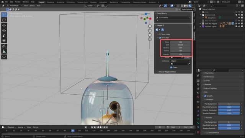Open the Pose Mode dropdown
The image size is (245, 138).
[x=15, y=6]
